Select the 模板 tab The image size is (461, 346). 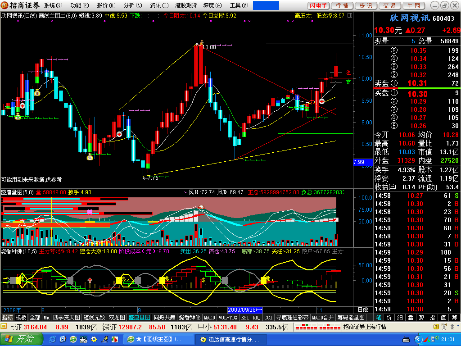tap(21, 318)
